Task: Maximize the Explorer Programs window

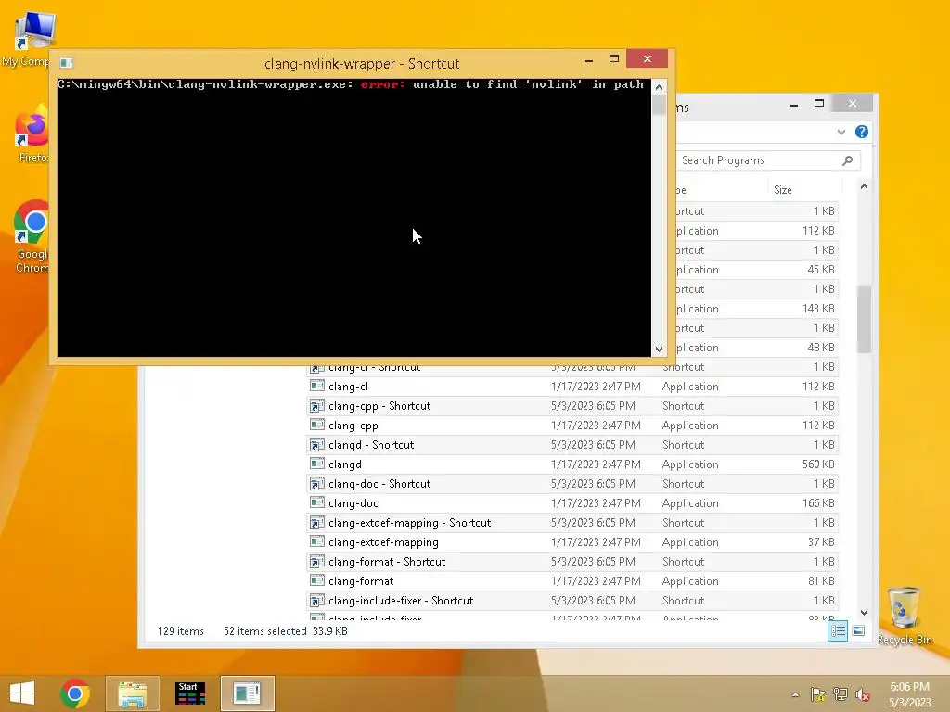Action: point(819,104)
